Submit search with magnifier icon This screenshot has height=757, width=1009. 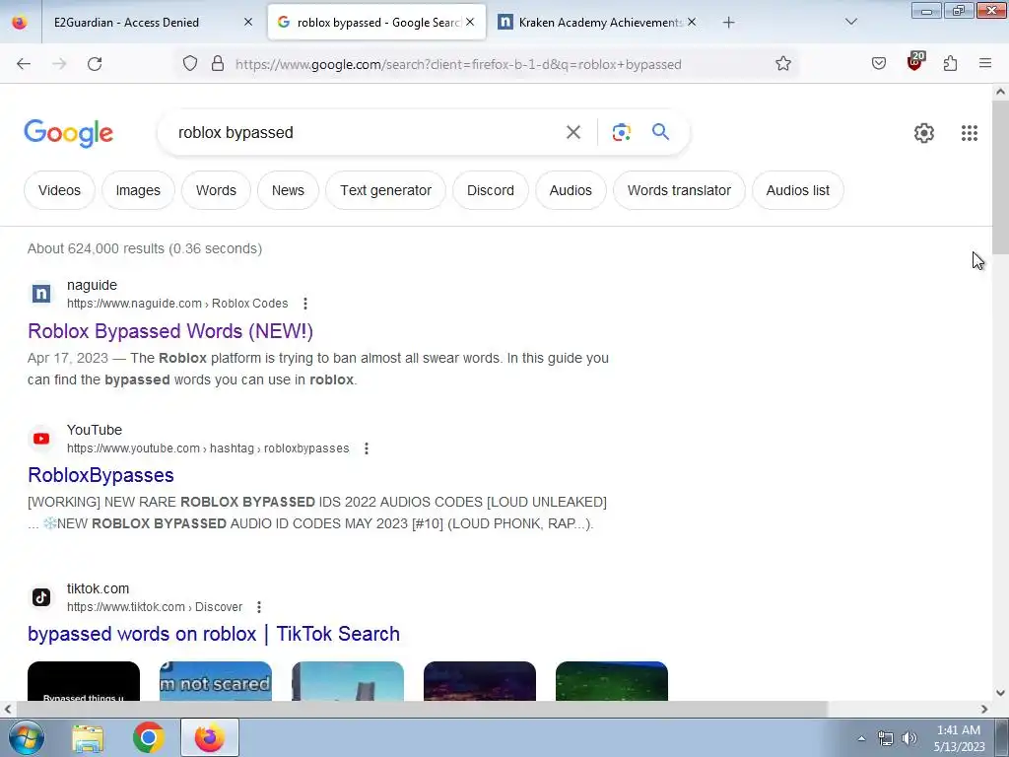coord(660,132)
